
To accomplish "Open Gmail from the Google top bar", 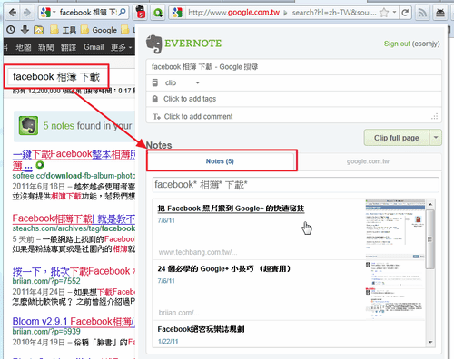I will [94, 47].
